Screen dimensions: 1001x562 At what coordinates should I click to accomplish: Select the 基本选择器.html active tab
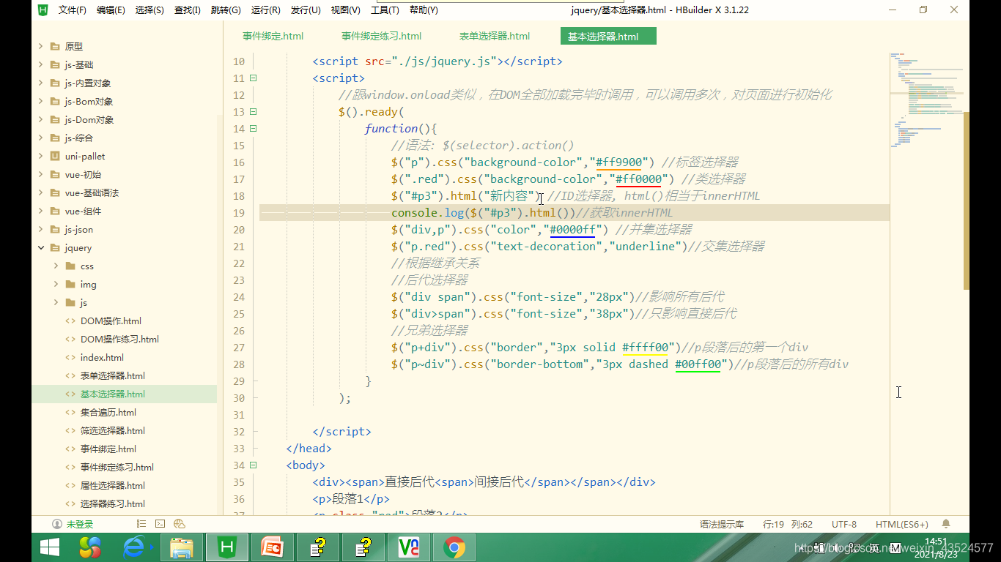coord(608,36)
